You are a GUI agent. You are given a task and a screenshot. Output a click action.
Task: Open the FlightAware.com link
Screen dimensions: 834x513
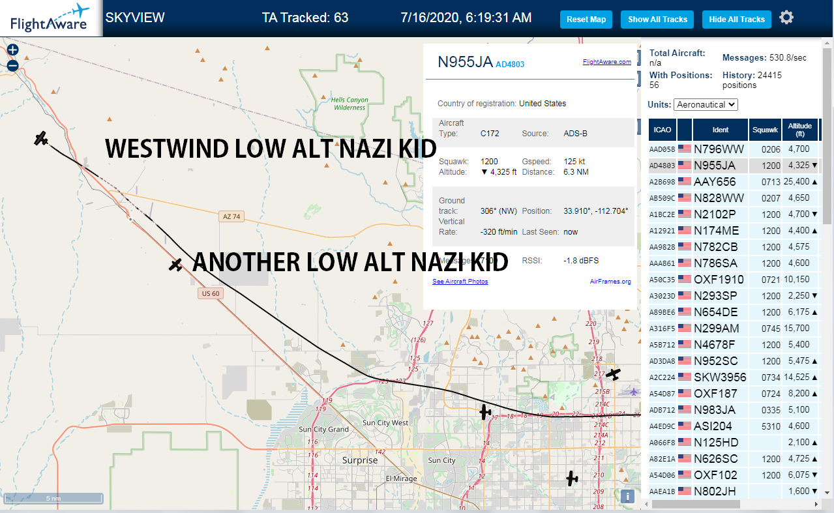pos(607,62)
